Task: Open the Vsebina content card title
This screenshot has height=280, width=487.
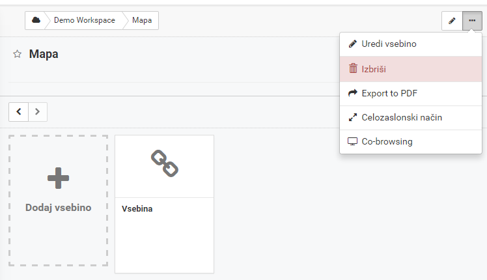Action: pyautogui.click(x=137, y=209)
